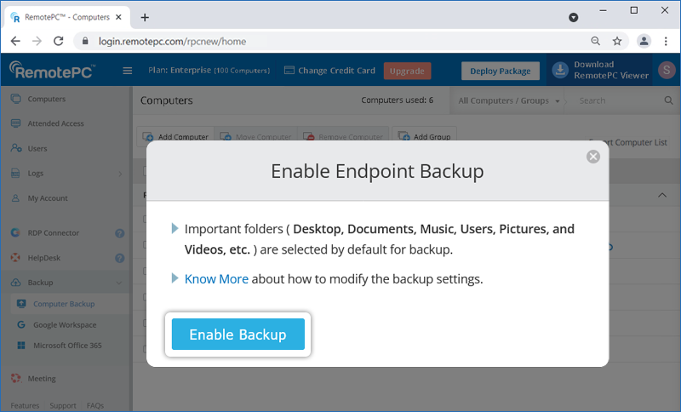681x412 pixels.
Task: Open the Know More link
Action: (x=217, y=278)
